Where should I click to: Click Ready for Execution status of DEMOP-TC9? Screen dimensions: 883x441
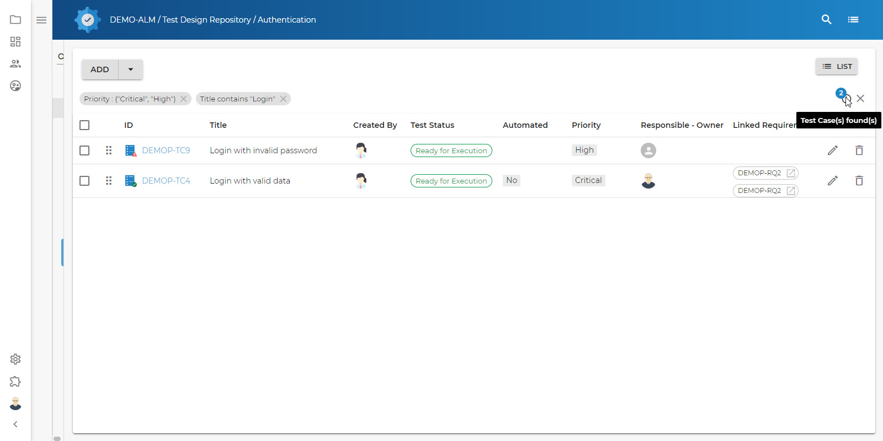451,150
